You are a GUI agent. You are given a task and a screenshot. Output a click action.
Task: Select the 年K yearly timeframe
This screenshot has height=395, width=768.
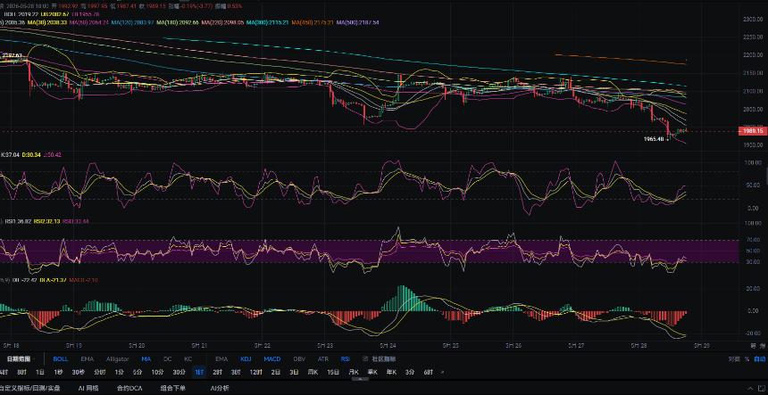click(x=392, y=372)
